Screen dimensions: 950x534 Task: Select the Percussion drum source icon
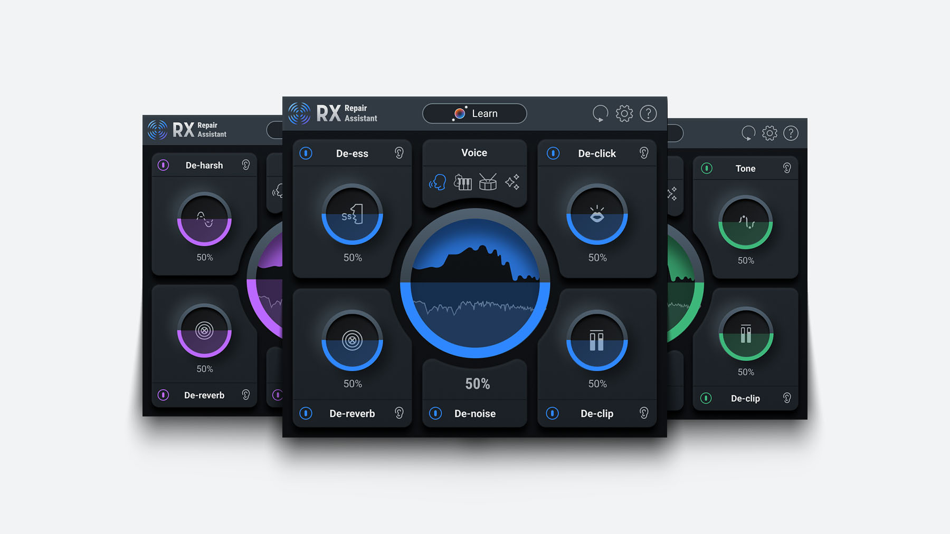tap(488, 182)
